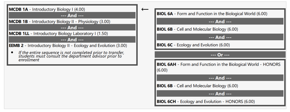The width and height of the screenshot is (290, 112).
Task: Click BIOL 6C Ecology and Evolution
Action: point(193,45)
